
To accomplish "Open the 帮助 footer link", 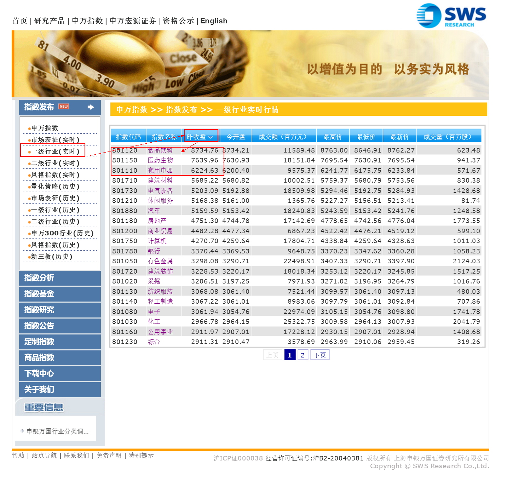I will (x=18, y=456).
